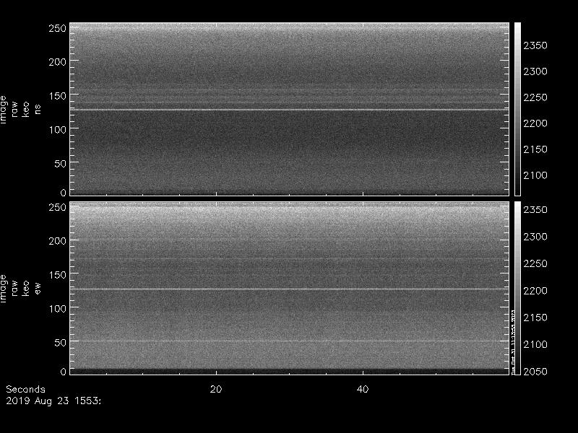Select the 'Seconds' x-axis label
The width and height of the screenshot is (578, 433).
25,389
